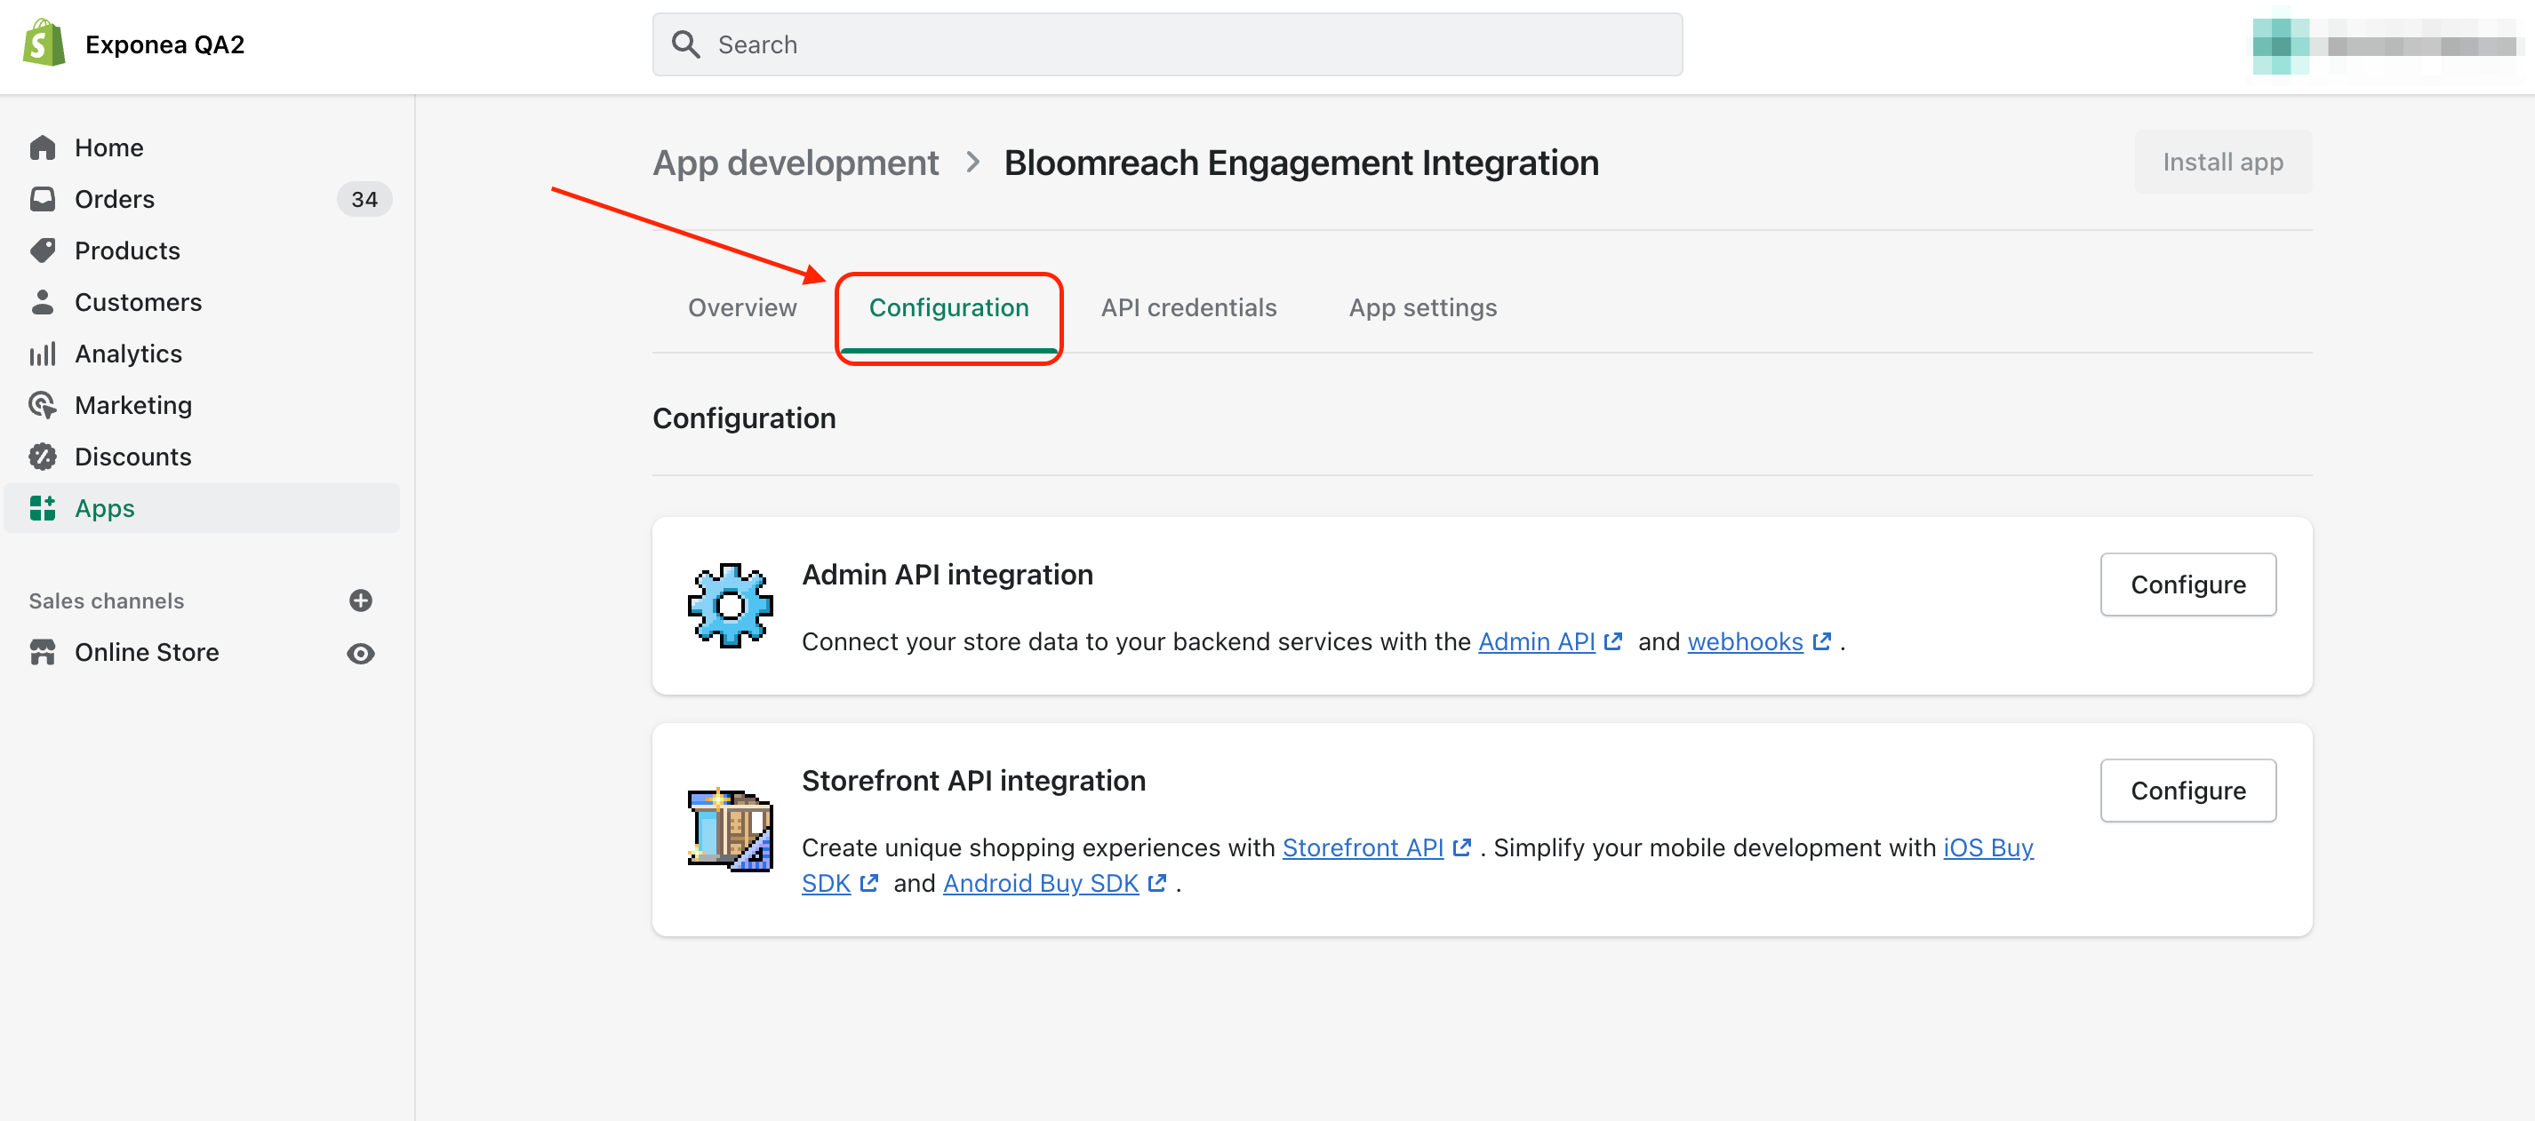This screenshot has height=1121, width=2535.
Task: Click the Shopify bag logo icon
Action: tap(44, 44)
